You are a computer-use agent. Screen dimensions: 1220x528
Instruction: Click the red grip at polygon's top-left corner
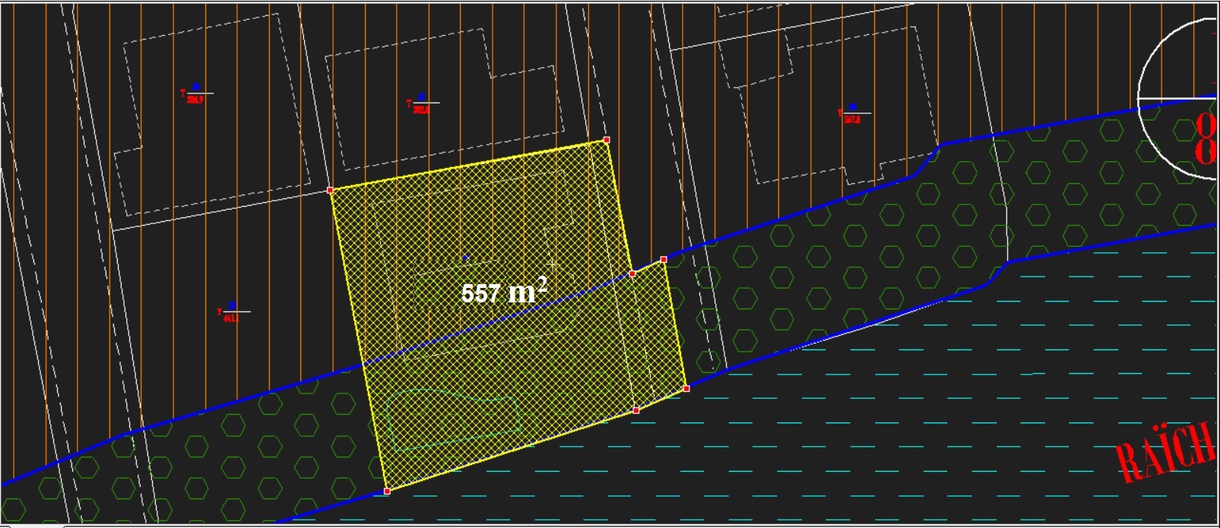coord(330,190)
